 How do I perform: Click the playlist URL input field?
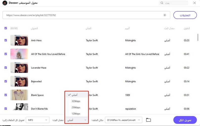pos(86,15)
